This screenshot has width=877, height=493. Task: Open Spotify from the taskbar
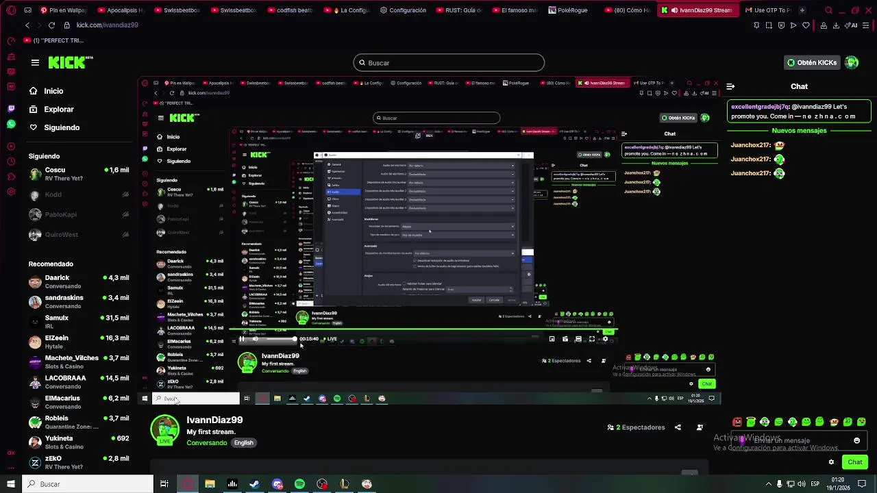299,484
